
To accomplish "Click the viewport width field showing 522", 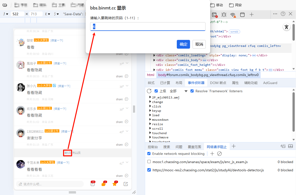I will coord(17,14).
